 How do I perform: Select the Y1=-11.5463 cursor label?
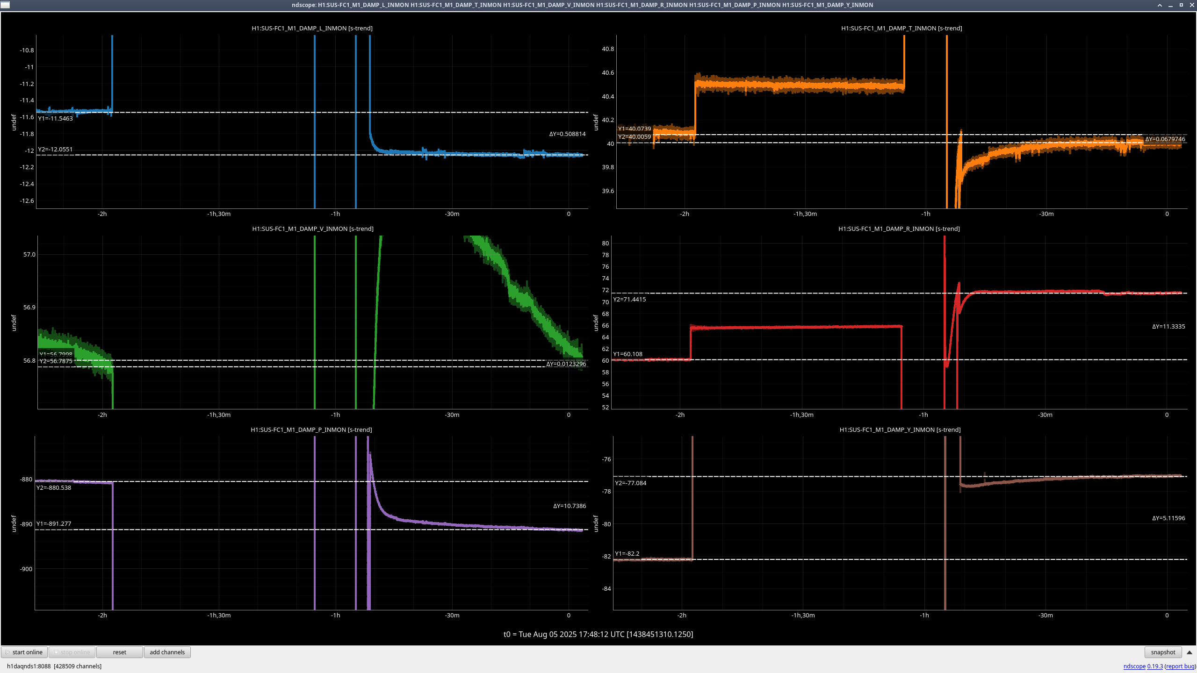[x=55, y=118]
